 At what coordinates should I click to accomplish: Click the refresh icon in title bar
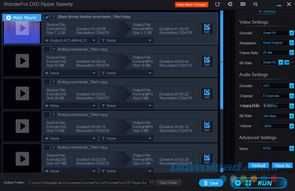[218, 5]
